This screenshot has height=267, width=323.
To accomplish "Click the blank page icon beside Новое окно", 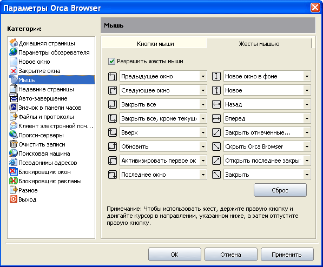I will (14, 62).
